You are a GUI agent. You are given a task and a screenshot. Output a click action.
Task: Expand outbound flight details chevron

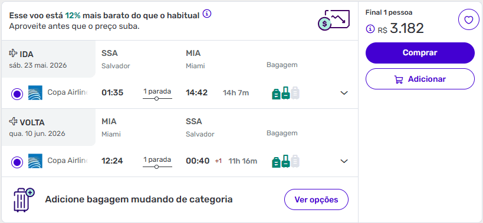click(x=344, y=93)
